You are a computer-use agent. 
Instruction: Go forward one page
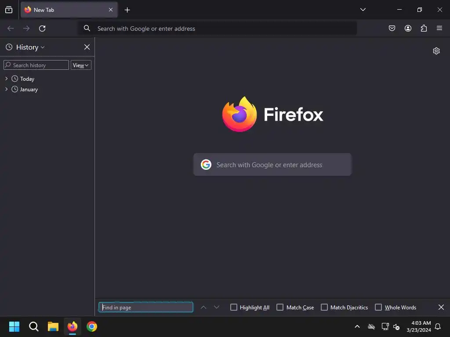pos(26,29)
